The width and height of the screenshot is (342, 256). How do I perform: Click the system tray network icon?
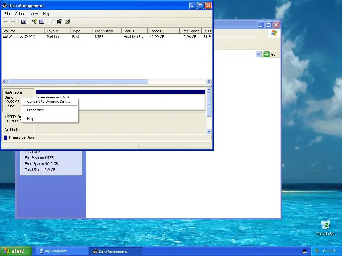317,251
